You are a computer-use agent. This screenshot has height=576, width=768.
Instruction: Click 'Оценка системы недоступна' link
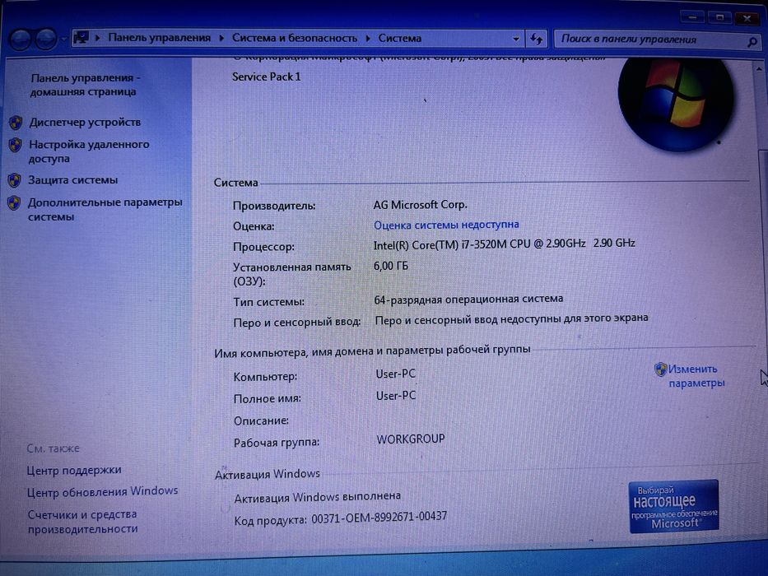coord(446,225)
